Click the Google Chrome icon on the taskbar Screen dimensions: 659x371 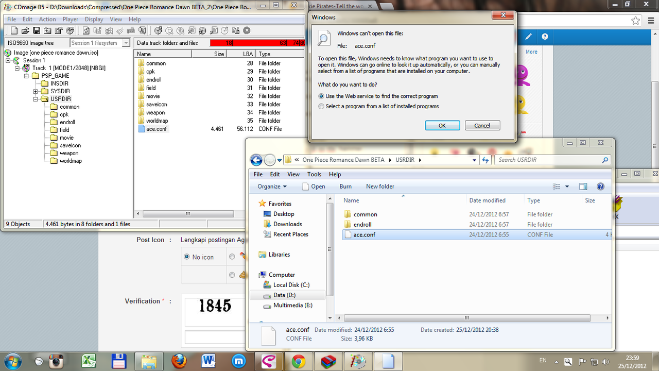(298, 361)
